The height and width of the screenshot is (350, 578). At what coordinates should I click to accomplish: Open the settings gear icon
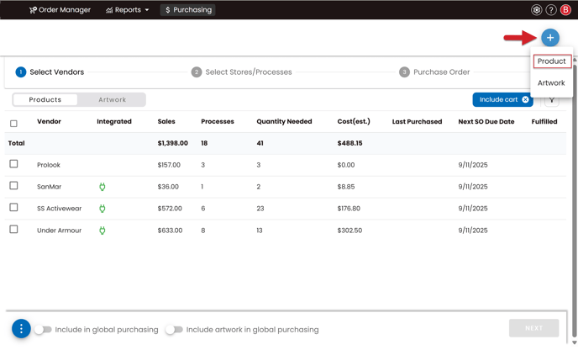click(536, 10)
